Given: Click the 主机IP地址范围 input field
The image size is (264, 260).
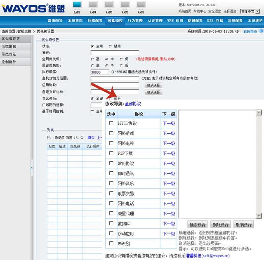Looking at the screenshot, I should [115, 78].
